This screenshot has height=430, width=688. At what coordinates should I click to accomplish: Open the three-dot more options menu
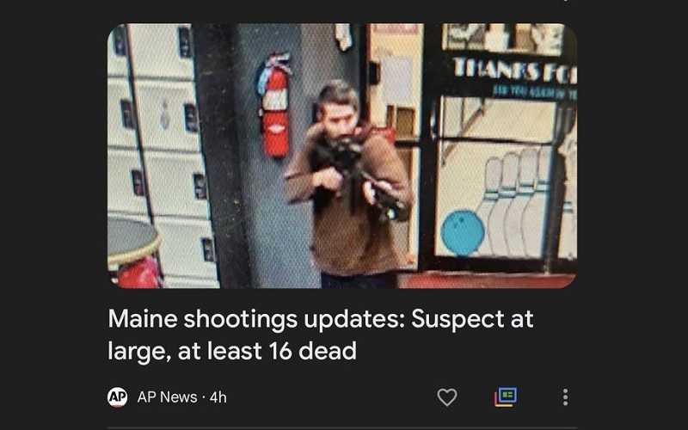coord(565,397)
